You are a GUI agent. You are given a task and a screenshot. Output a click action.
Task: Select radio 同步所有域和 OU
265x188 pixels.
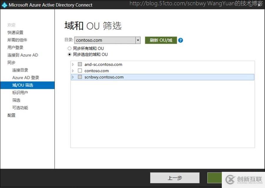coord(69,48)
